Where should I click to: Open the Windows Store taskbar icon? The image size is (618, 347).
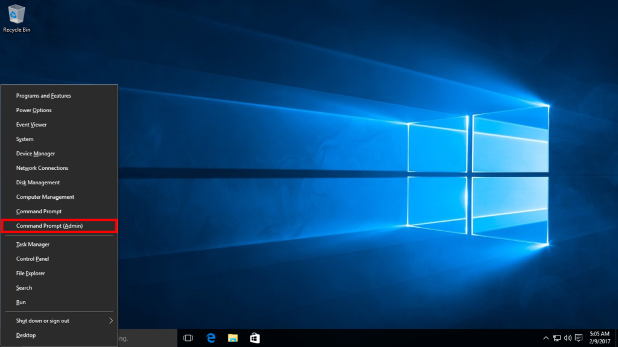(x=255, y=338)
